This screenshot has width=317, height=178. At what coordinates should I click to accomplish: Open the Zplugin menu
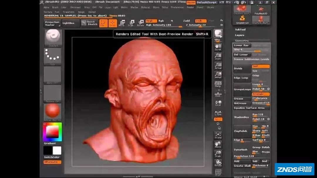(81, 12)
